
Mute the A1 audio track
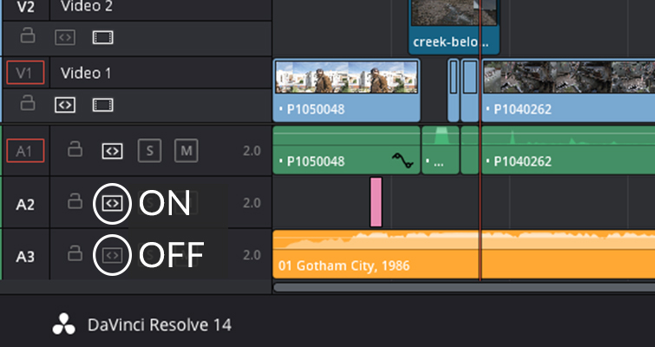click(186, 151)
